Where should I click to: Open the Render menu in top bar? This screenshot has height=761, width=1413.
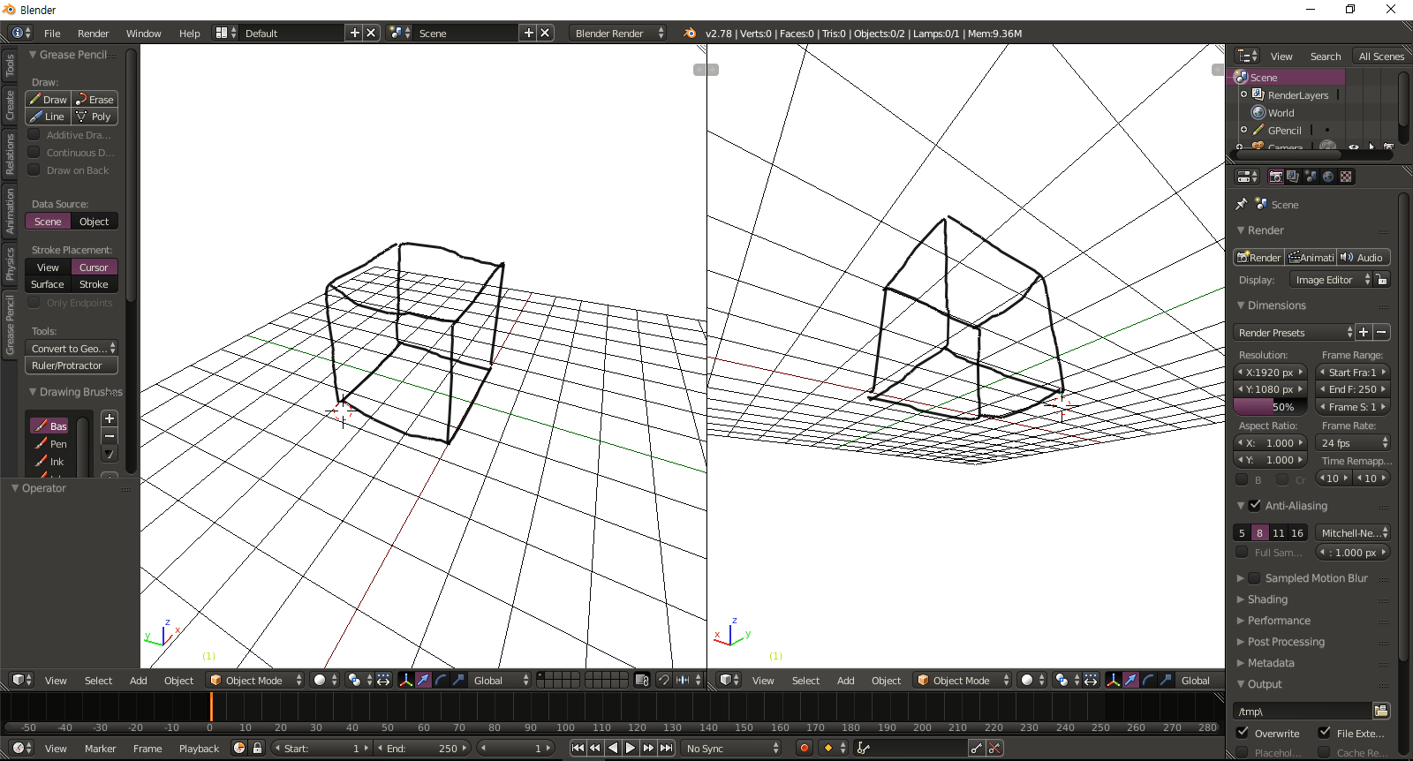click(x=93, y=34)
